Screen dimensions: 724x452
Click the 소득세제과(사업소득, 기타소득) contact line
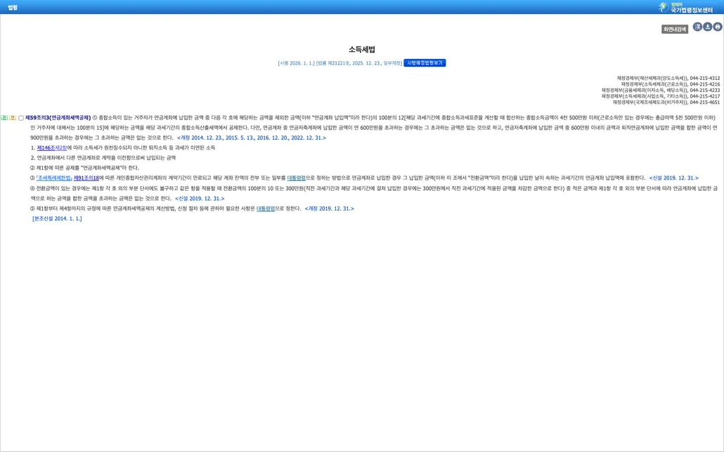pyautogui.click(x=660, y=96)
